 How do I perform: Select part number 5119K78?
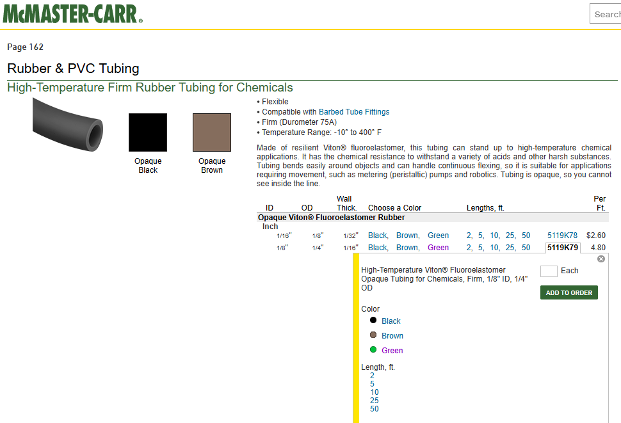(562, 235)
